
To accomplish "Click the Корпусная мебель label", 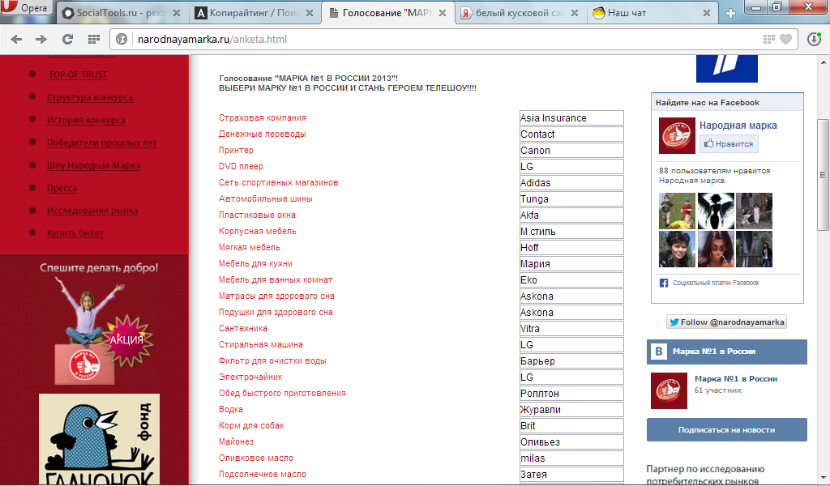I will coord(257,231).
